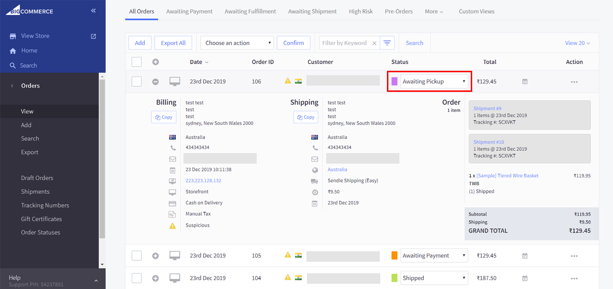Click the purple status swatch for order 106
This screenshot has height=289, width=613.
tap(395, 81)
